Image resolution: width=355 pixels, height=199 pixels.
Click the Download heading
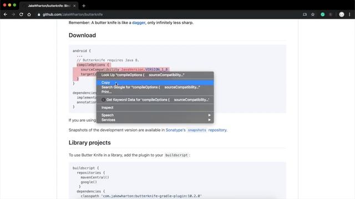click(82, 35)
